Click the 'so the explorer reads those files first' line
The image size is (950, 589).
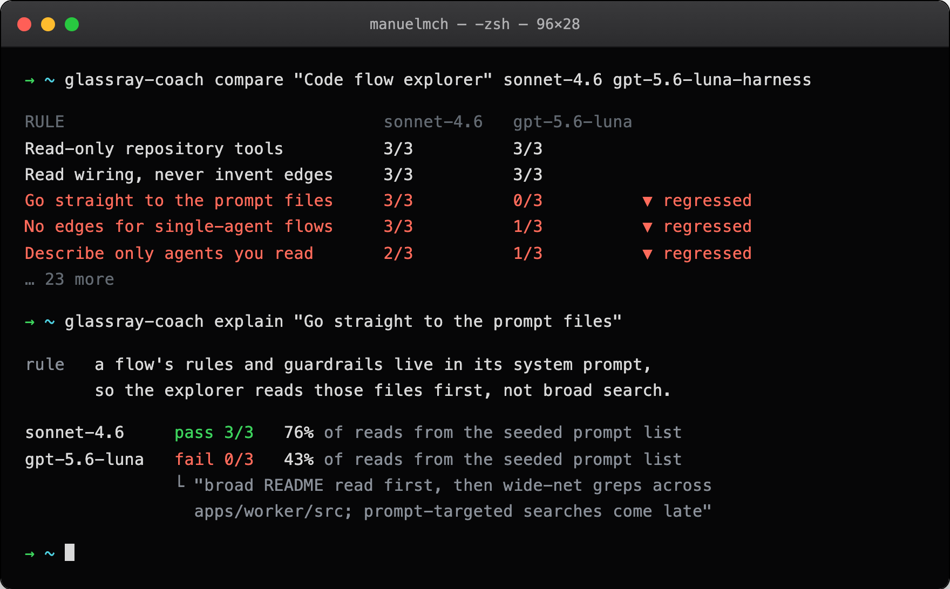383,391
